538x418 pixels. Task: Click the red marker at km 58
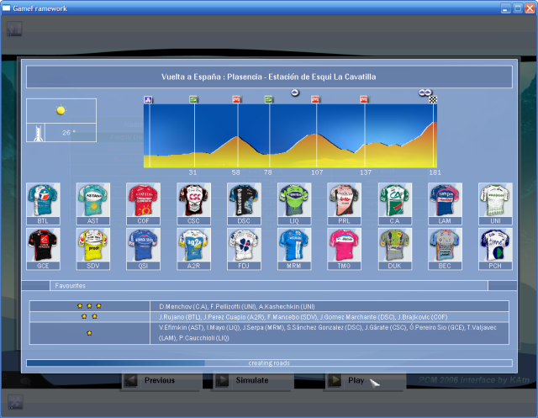point(236,99)
